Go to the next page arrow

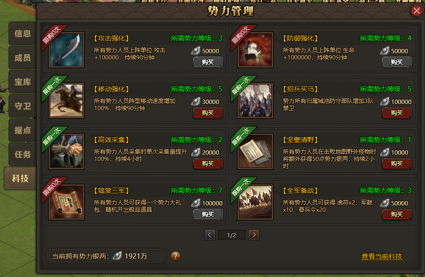point(254,235)
